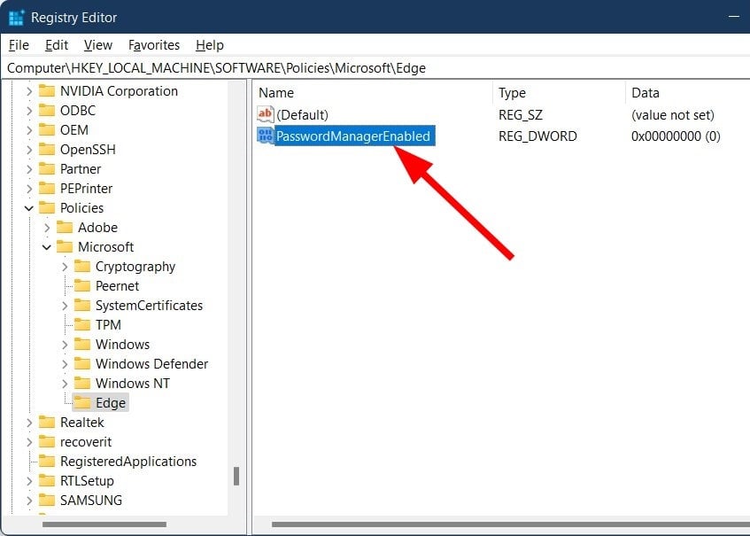Collapse the Policies tree node
The image size is (750, 536).
coord(30,207)
